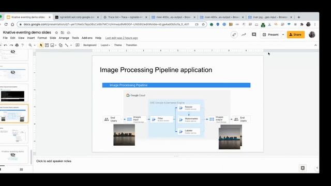This screenshot has width=331, height=186.
Task: Choose the Select arrow tool
Action: pyautogui.click(x=41, y=45)
